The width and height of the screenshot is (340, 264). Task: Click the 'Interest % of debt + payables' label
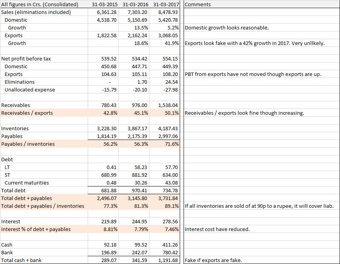click(x=36, y=229)
